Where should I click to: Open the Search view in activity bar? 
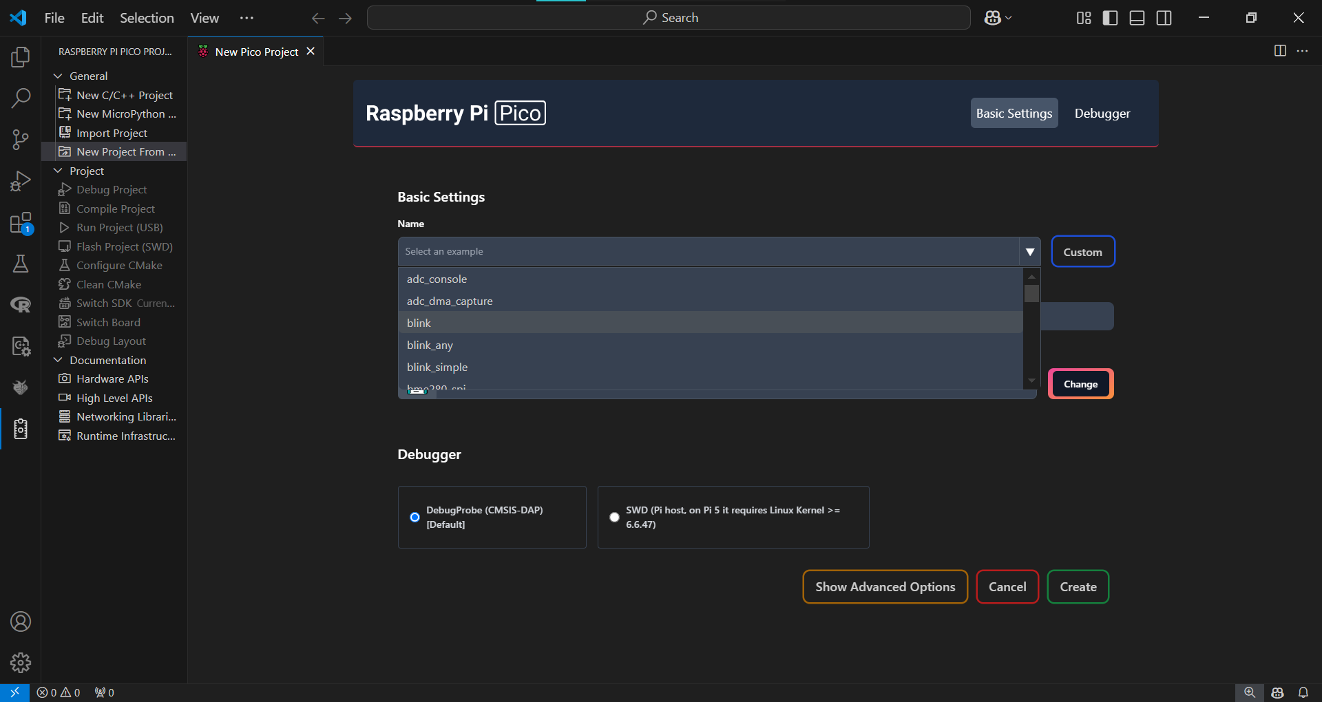point(21,98)
